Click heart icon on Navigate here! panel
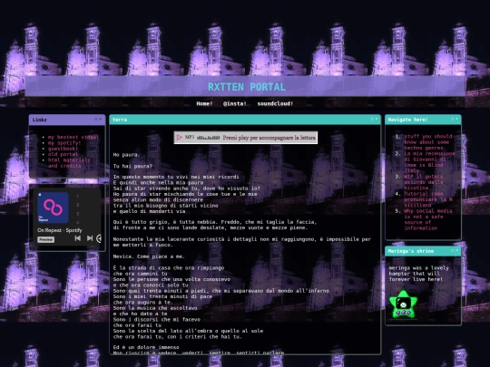Image resolution: width=490 pixels, height=367 pixels. pos(452,119)
